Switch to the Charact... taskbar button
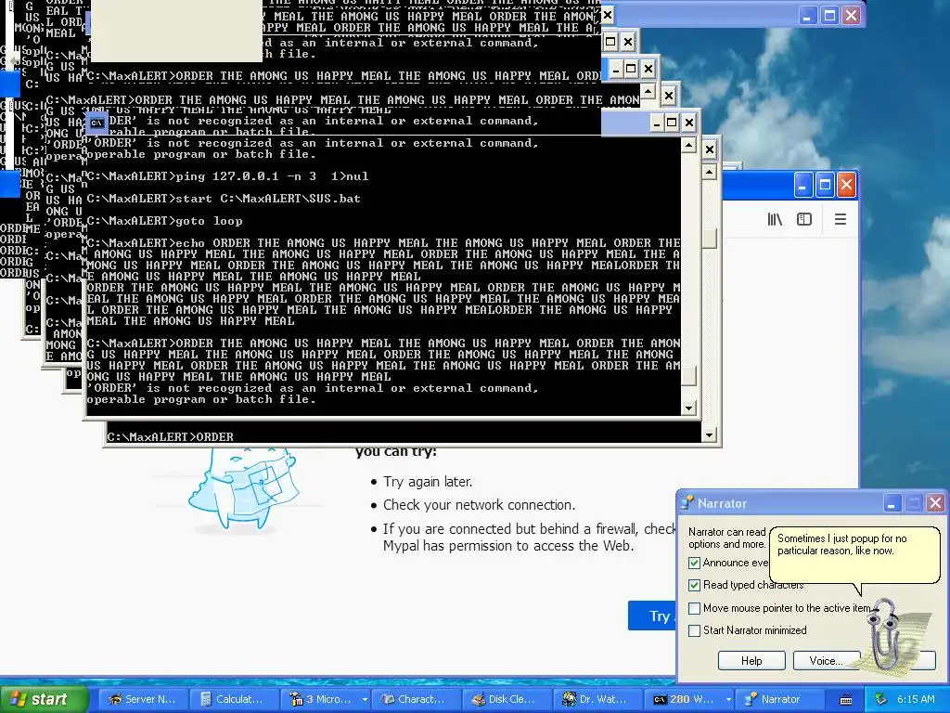Image resolution: width=950 pixels, height=713 pixels. (415, 699)
